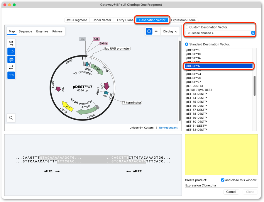The height and width of the screenshot is (202, 264).
Task: Click the yellow description notes area
Action: pyautogui.click(x=221, y=155)
